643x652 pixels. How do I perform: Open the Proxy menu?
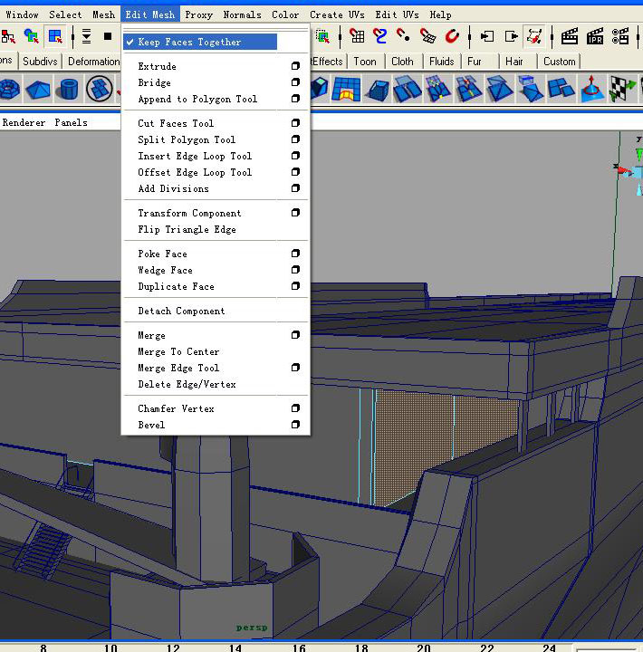point(199,14)
